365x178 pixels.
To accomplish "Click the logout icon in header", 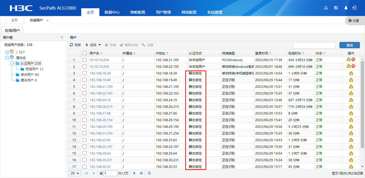I will 354,8.
